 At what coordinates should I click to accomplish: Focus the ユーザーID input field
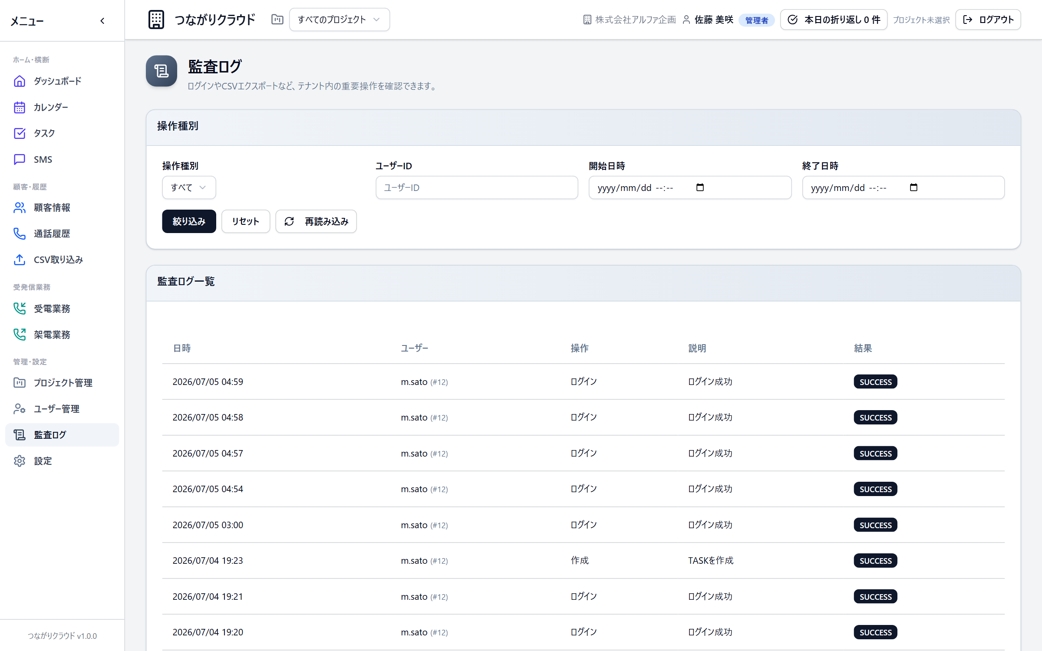pyautogui.click(x=477, y=187)
